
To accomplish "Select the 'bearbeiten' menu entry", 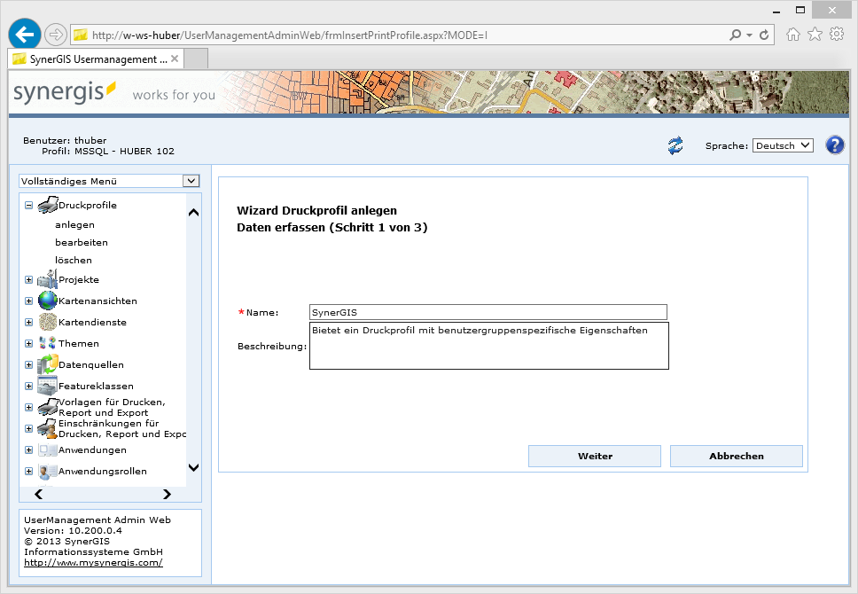I will [x=82, y=242].
